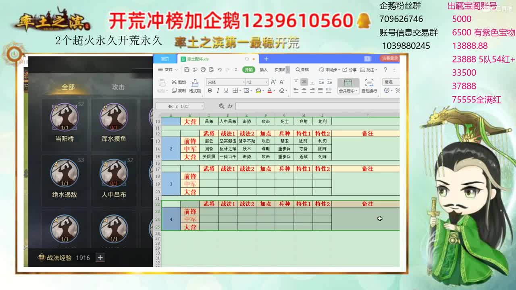Expand the 批注 comments dropdown
Viewport: 516px width, 290px height.
tap(376, 70)
